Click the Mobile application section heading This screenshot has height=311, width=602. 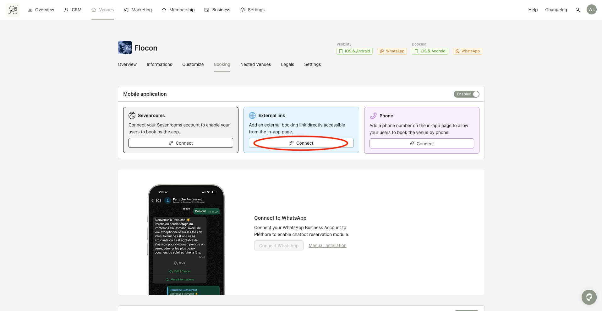pos(145,94)
